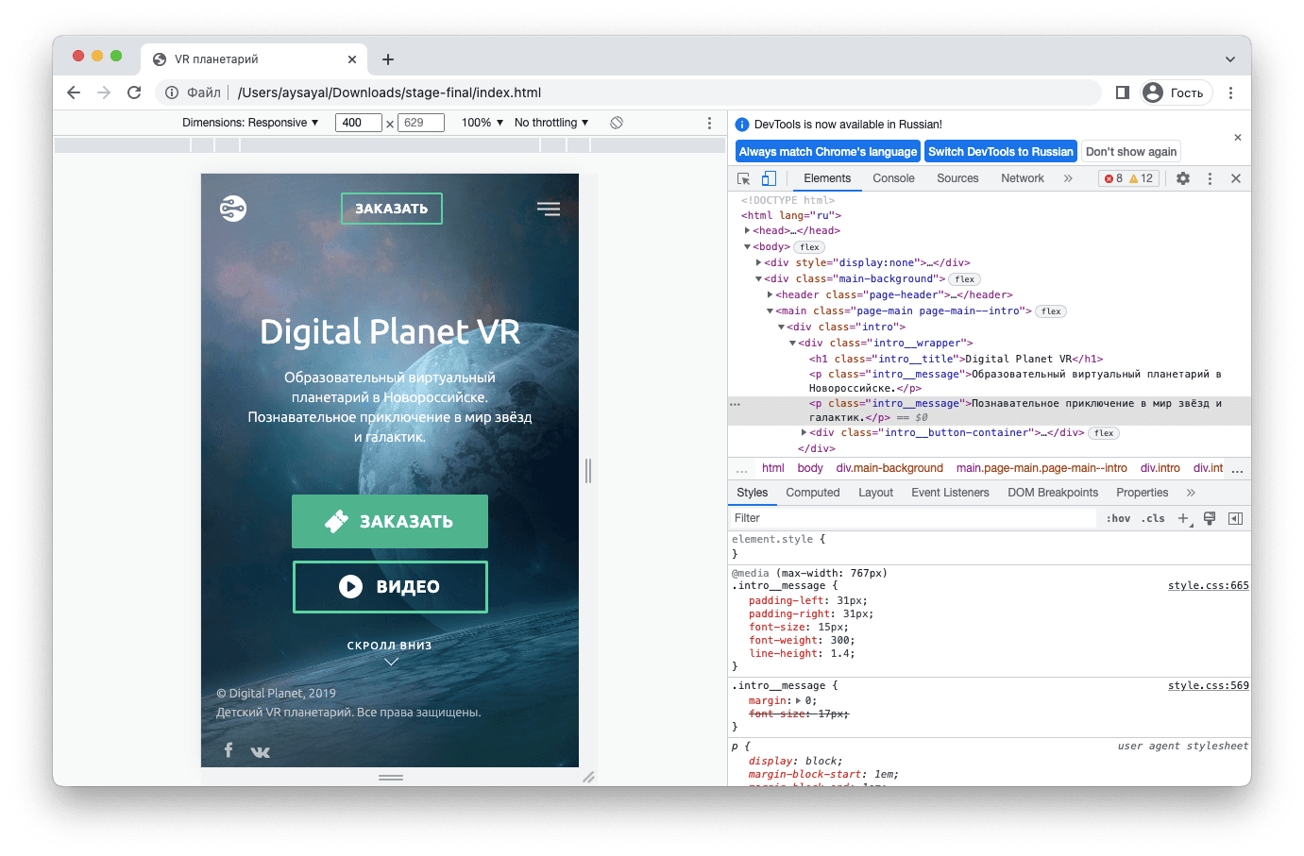Open the style.css:665 source link

[1208, 586]
